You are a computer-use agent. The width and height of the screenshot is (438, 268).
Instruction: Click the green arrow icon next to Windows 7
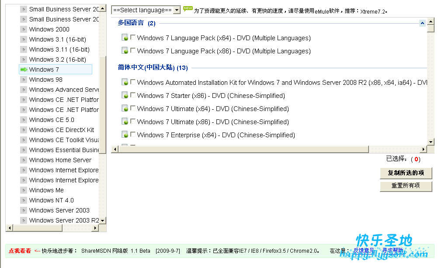pyautogui.click(x=24, y=70)
